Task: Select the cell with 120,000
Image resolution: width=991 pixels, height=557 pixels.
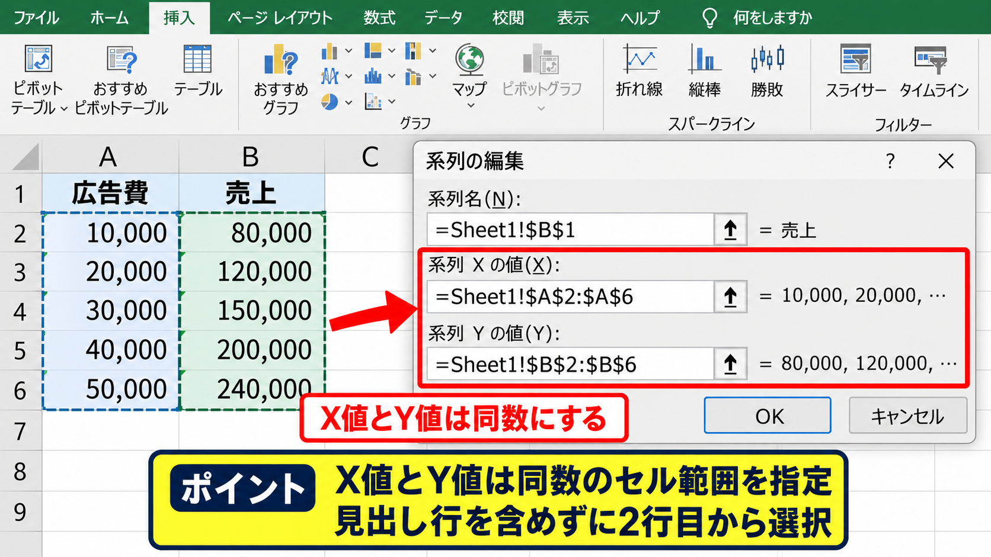Action: coord(252,272)
